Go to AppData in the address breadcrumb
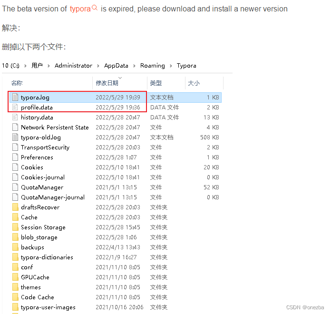This screenshot has height=314, width=331. tap(116, 66)
